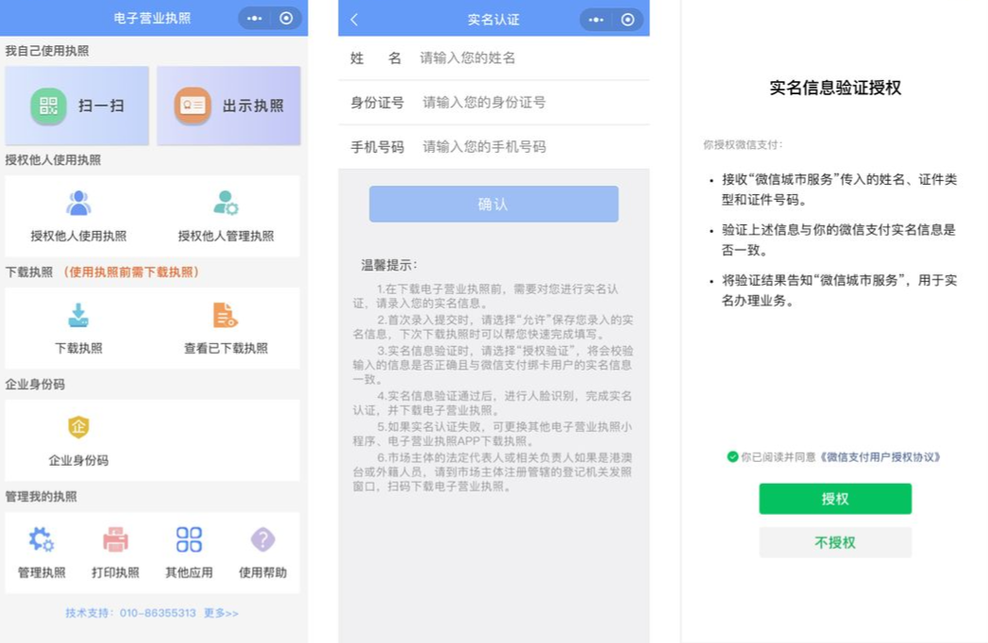Toggle the agreement checkmark beside 你已阅读并同意
The image size is (988, 643).
pos(732,456)
